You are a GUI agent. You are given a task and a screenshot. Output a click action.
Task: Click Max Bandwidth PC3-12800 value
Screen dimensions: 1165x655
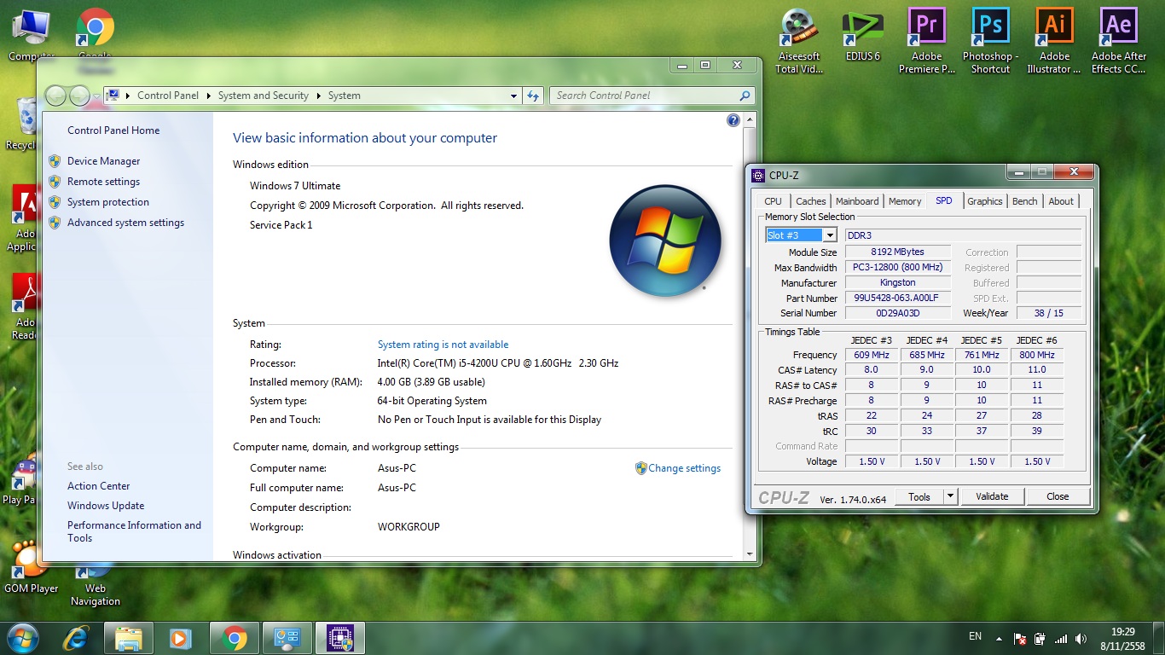tap(896, 268)
